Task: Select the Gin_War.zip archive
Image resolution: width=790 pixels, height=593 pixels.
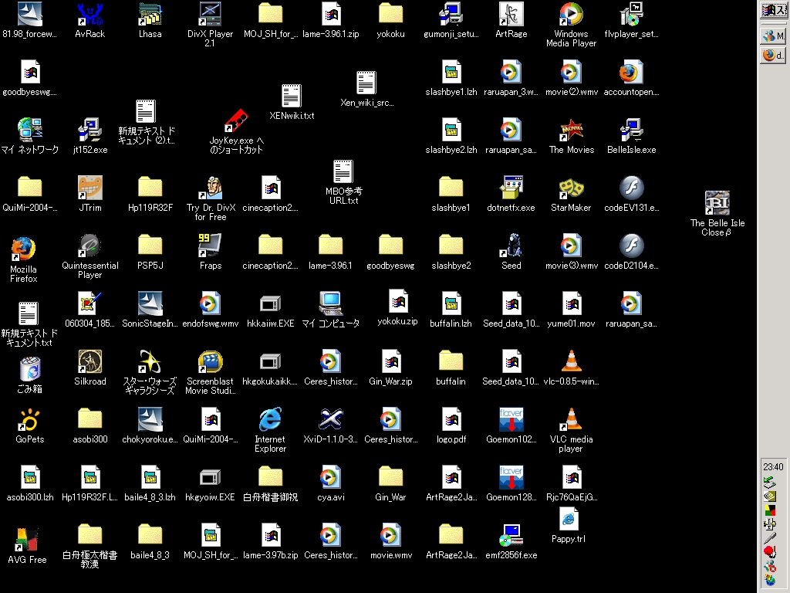Action: coord(390,368)
